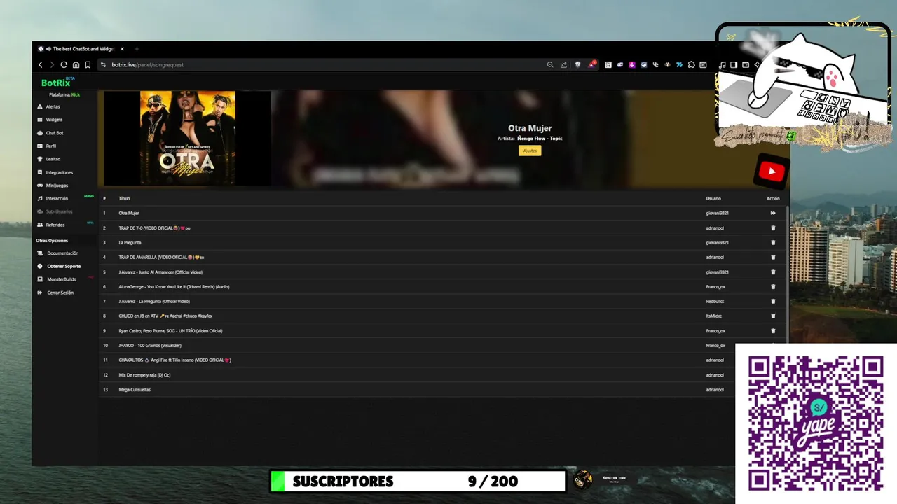Delete CHUCO en JB en ATV row
Image resolution: width=897 pixels, height=504 pixels.
point(773,316)
